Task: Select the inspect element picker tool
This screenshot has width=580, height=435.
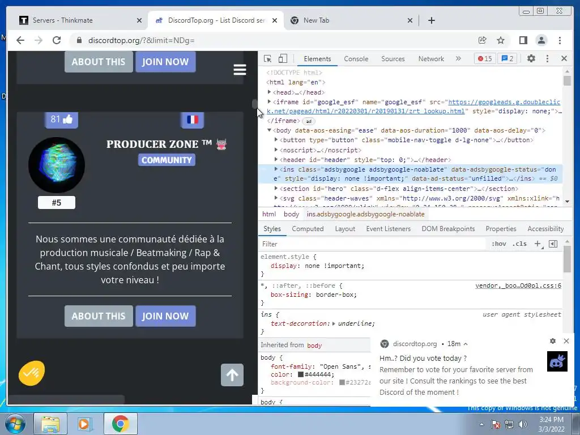Action: [x=267, y=58]
